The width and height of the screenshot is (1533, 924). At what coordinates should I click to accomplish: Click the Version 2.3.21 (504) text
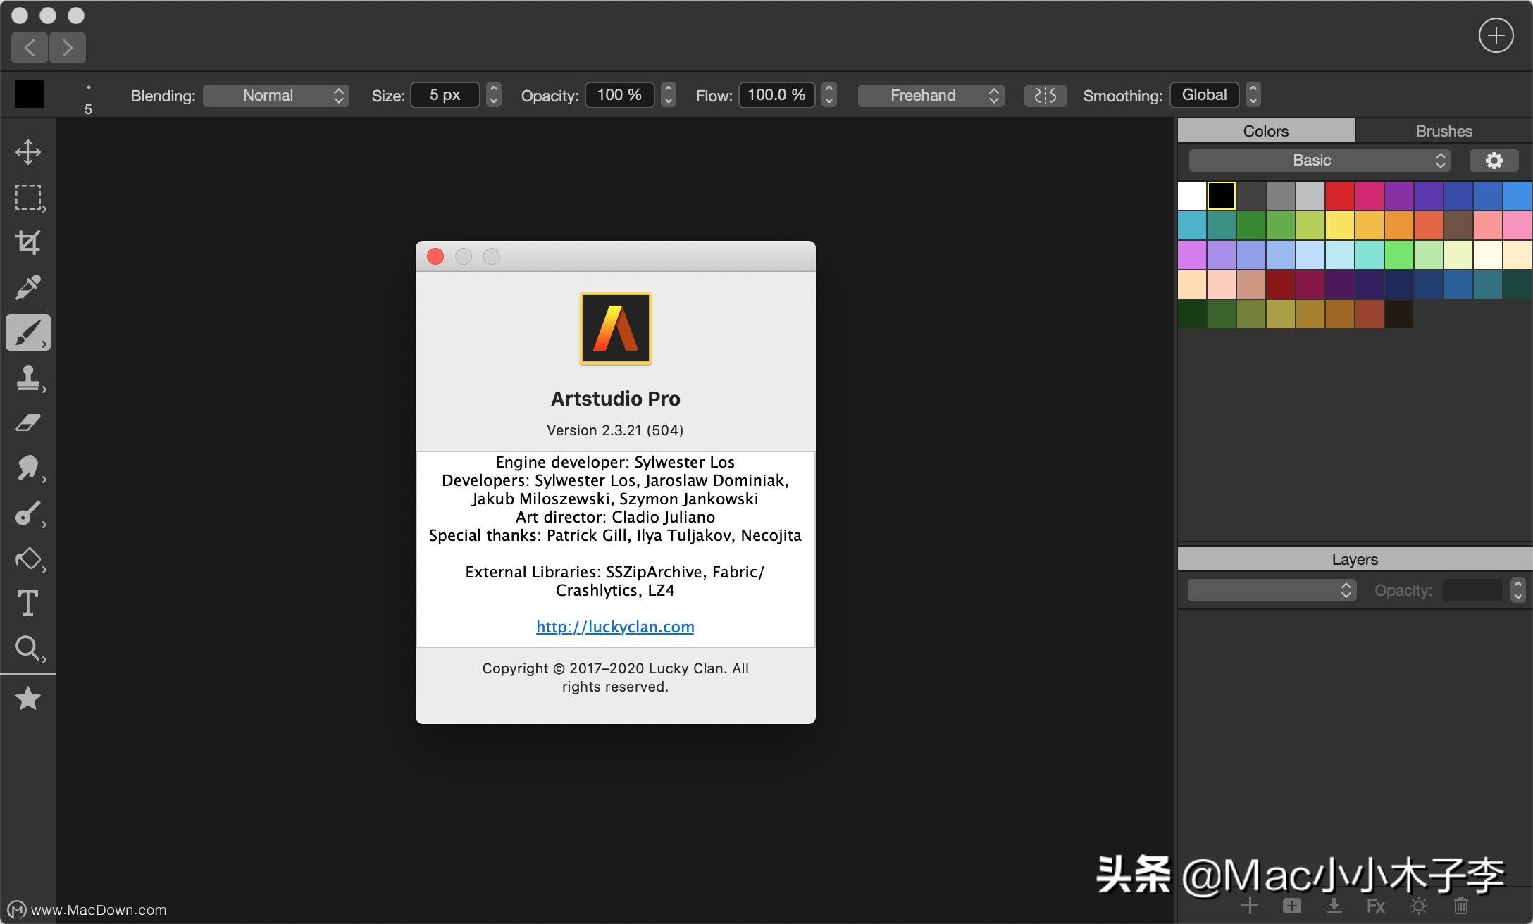point(615,430)
